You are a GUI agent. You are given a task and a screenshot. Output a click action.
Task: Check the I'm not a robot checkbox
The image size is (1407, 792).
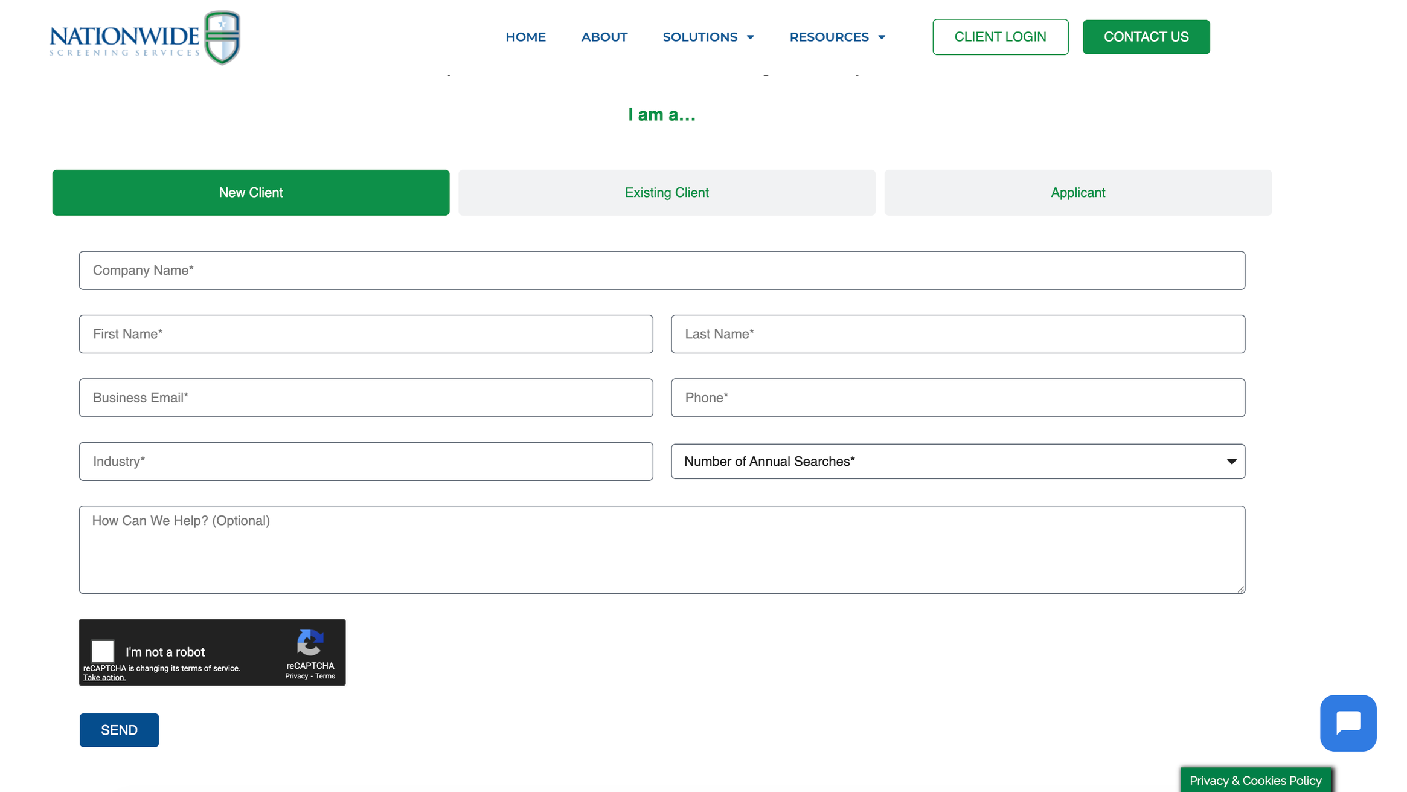coord(103,651)
